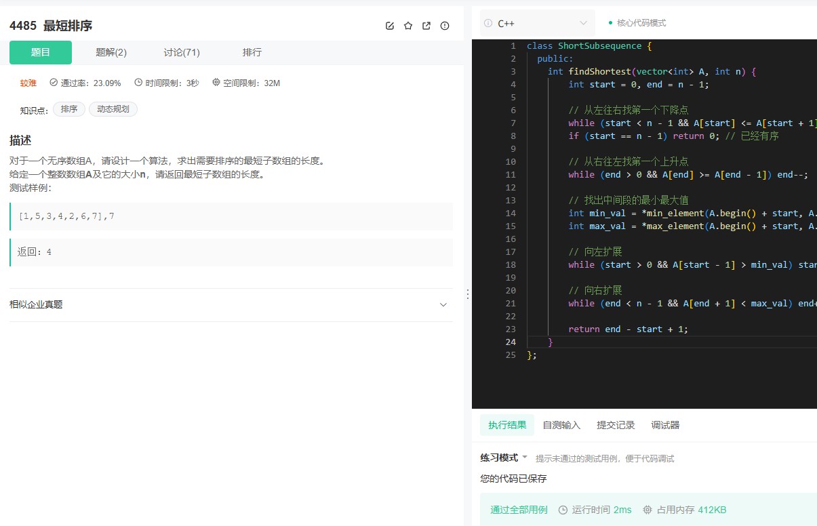Switch to the 题目 tab
Viewport: 817px width, 526px height.
(x=41, y=52)
